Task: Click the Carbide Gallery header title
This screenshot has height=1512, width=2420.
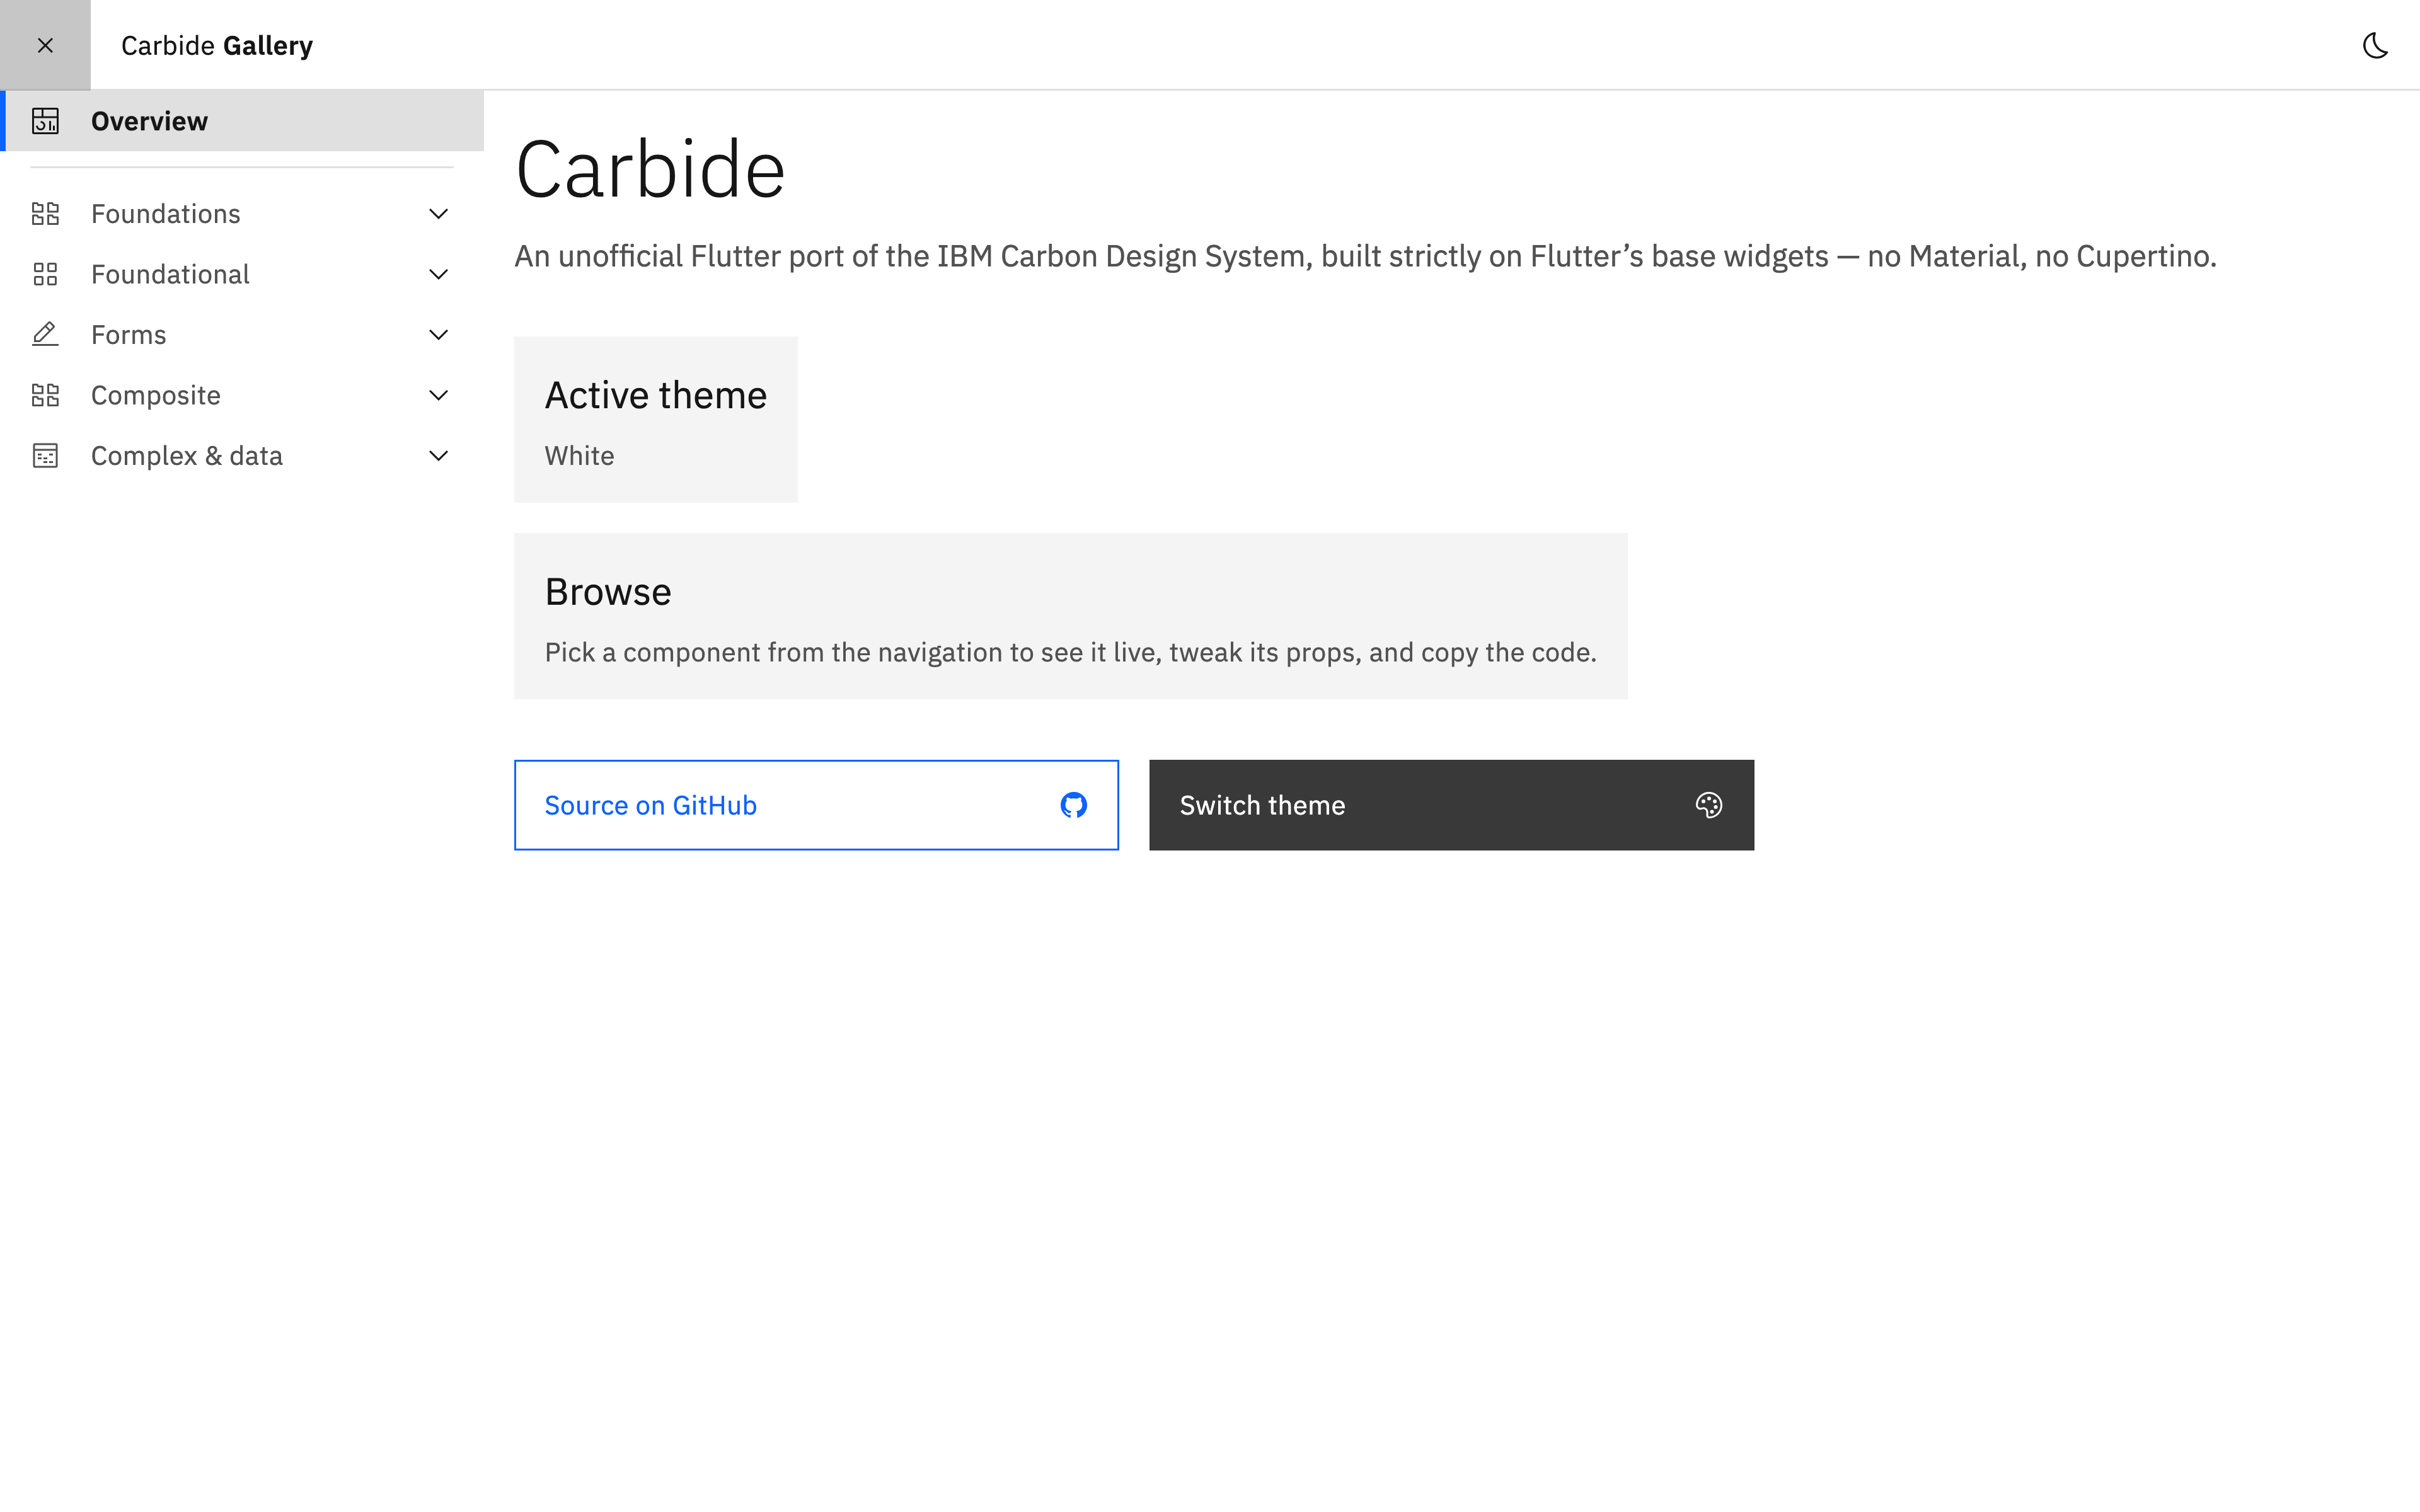Action: (x=217, y=46)
